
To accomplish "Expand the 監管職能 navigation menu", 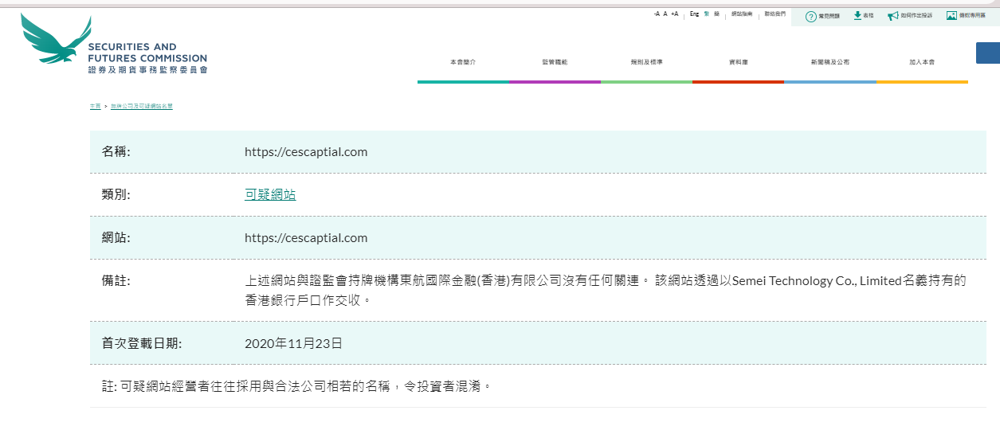I will (x=555, y=62).
